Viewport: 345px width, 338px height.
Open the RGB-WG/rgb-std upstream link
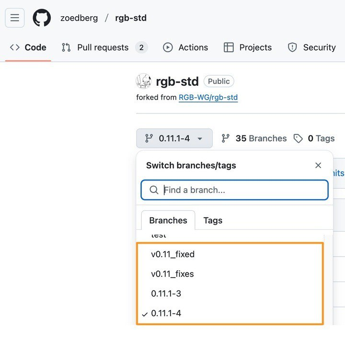pyautogui.click(x=208, y=97)
